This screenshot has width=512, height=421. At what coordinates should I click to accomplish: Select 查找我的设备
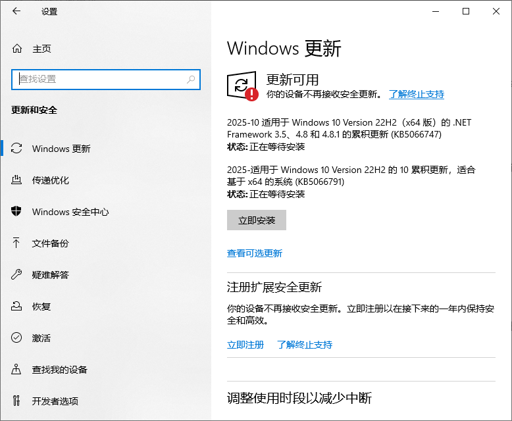(x=60, y=370)
